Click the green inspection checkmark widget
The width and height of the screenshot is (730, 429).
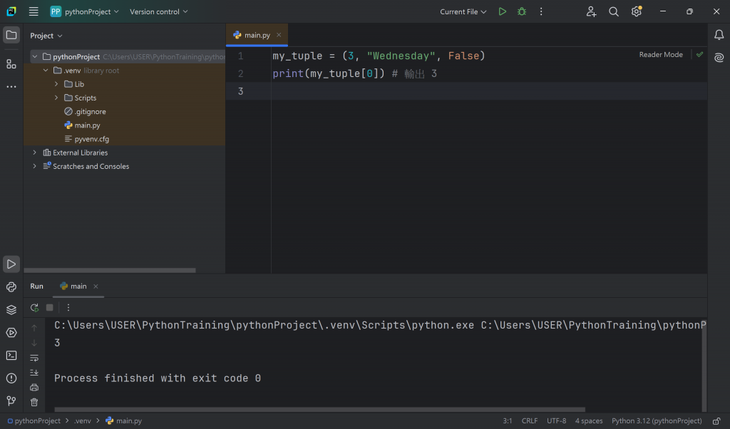[x=700, y=55]
